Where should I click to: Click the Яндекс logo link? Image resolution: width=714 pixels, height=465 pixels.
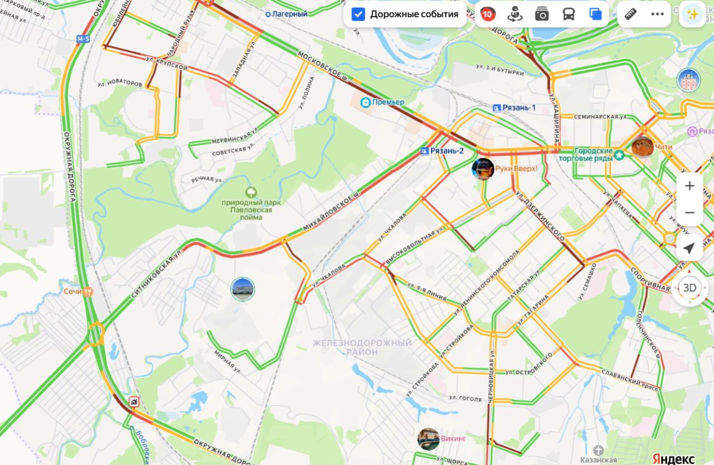(x=673, y=458)
